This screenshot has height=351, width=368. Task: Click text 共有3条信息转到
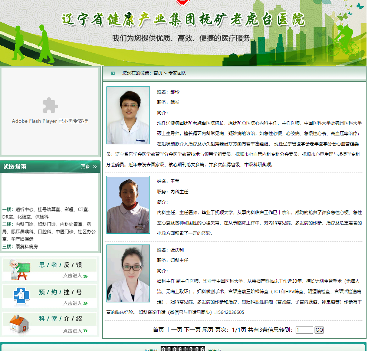coord(270,330)
